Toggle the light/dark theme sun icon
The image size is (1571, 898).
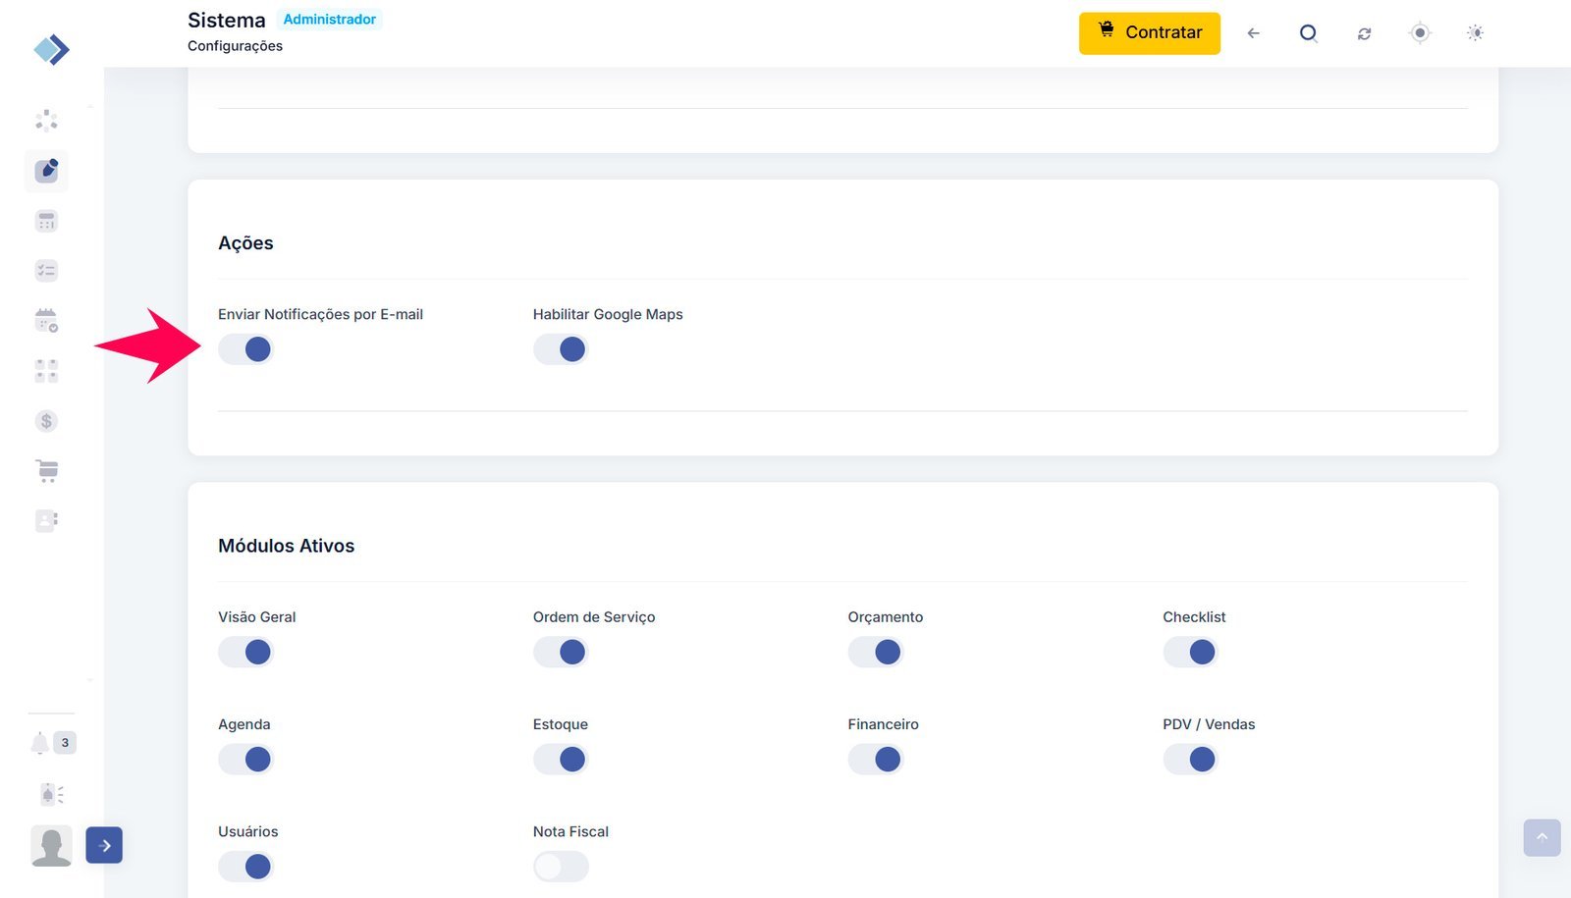point(1475,33)
